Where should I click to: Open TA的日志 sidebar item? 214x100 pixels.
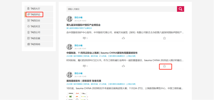(39, 20)
